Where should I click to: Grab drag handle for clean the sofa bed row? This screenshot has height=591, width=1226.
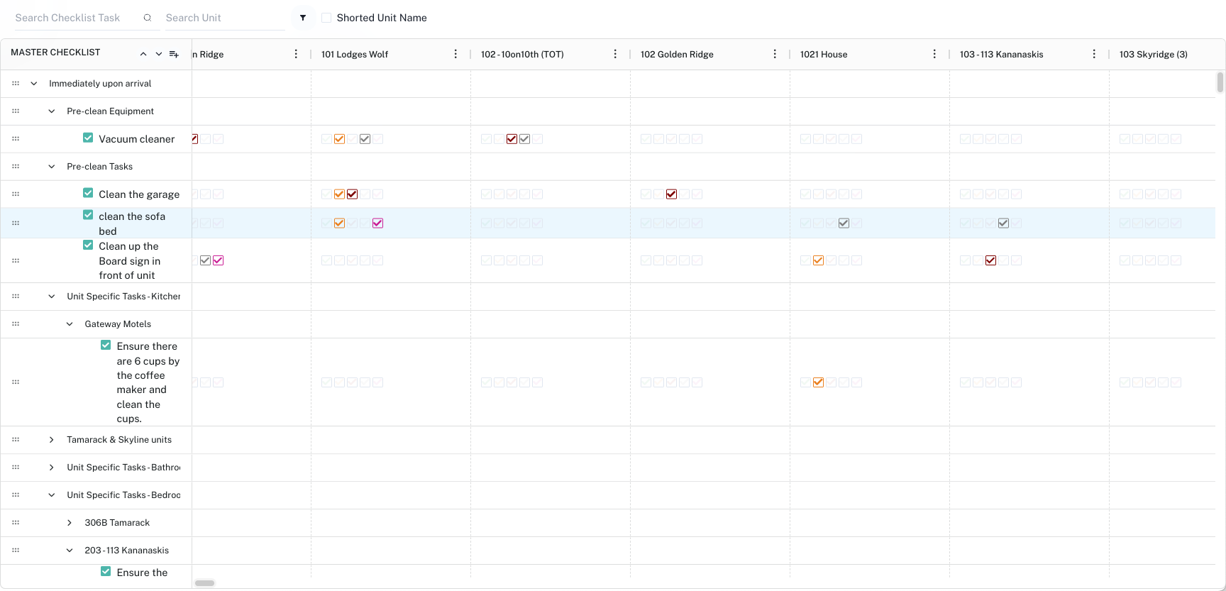click(16, 223)
